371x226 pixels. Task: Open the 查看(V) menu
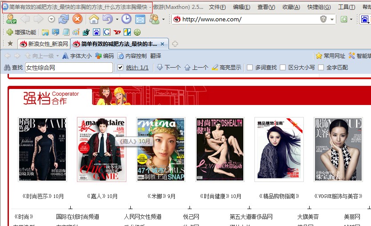point(266,7)
